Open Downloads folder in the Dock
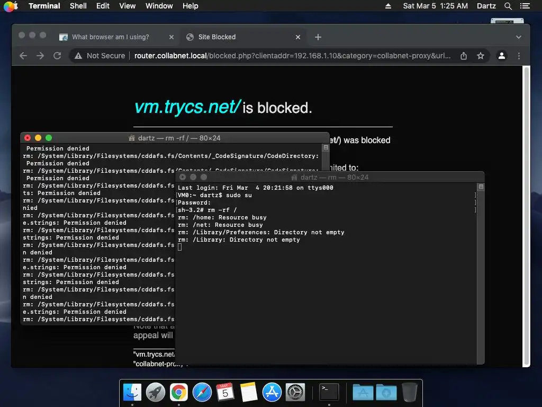Screen dimensions: 542x407 [386, 392]
